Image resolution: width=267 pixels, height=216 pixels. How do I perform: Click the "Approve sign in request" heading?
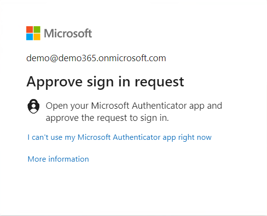point(105,82)
